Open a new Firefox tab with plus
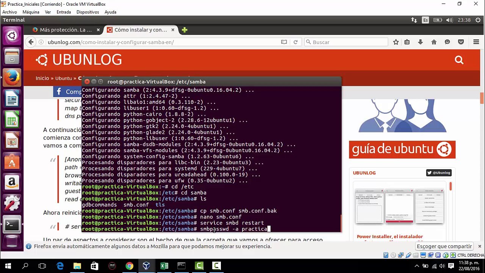Image resolution: width=485 pixels, height=273 pixels. coord(185,30)
